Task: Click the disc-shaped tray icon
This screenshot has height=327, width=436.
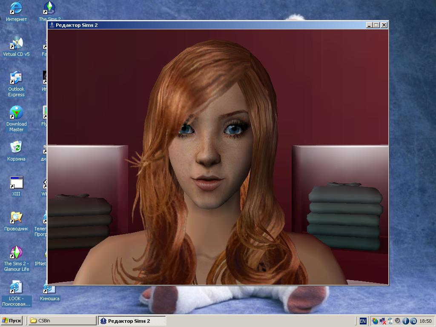Action: click(x=390, y=321)
